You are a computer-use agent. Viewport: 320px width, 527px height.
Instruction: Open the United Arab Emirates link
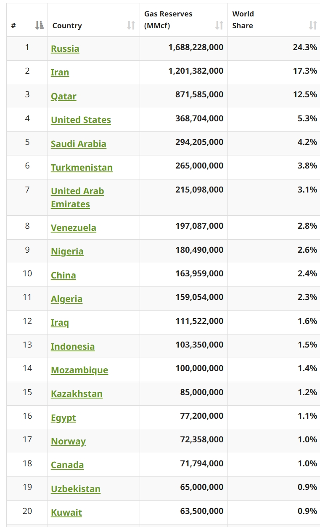77,197
